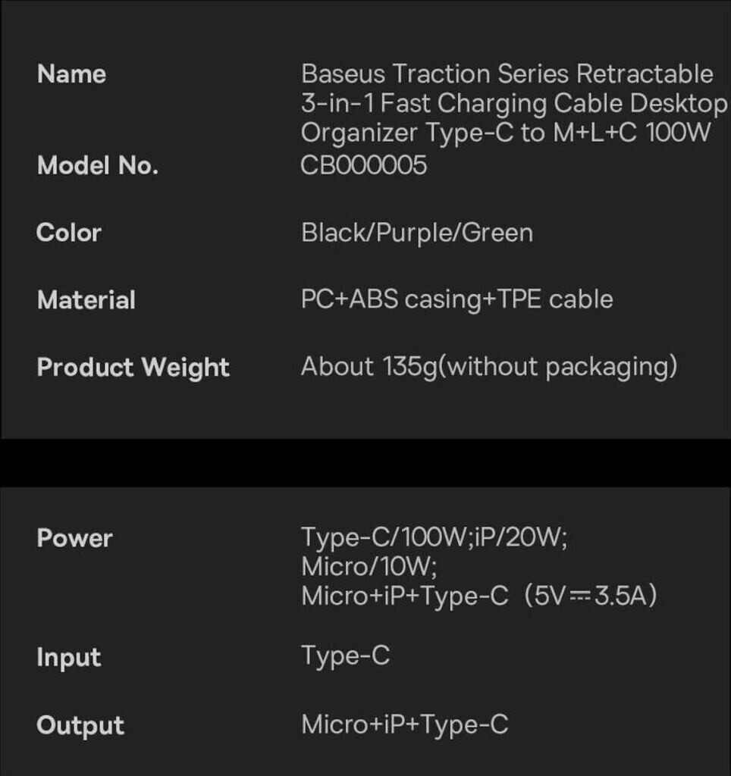Viewport: 731px width, 776px height.
Task: Select the "PC+ABS casing+TPE cable" value
Action: click(x=456, y=299)
